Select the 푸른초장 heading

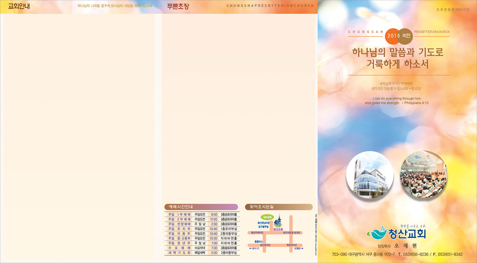pyautogui.click(x=178, y=7)
